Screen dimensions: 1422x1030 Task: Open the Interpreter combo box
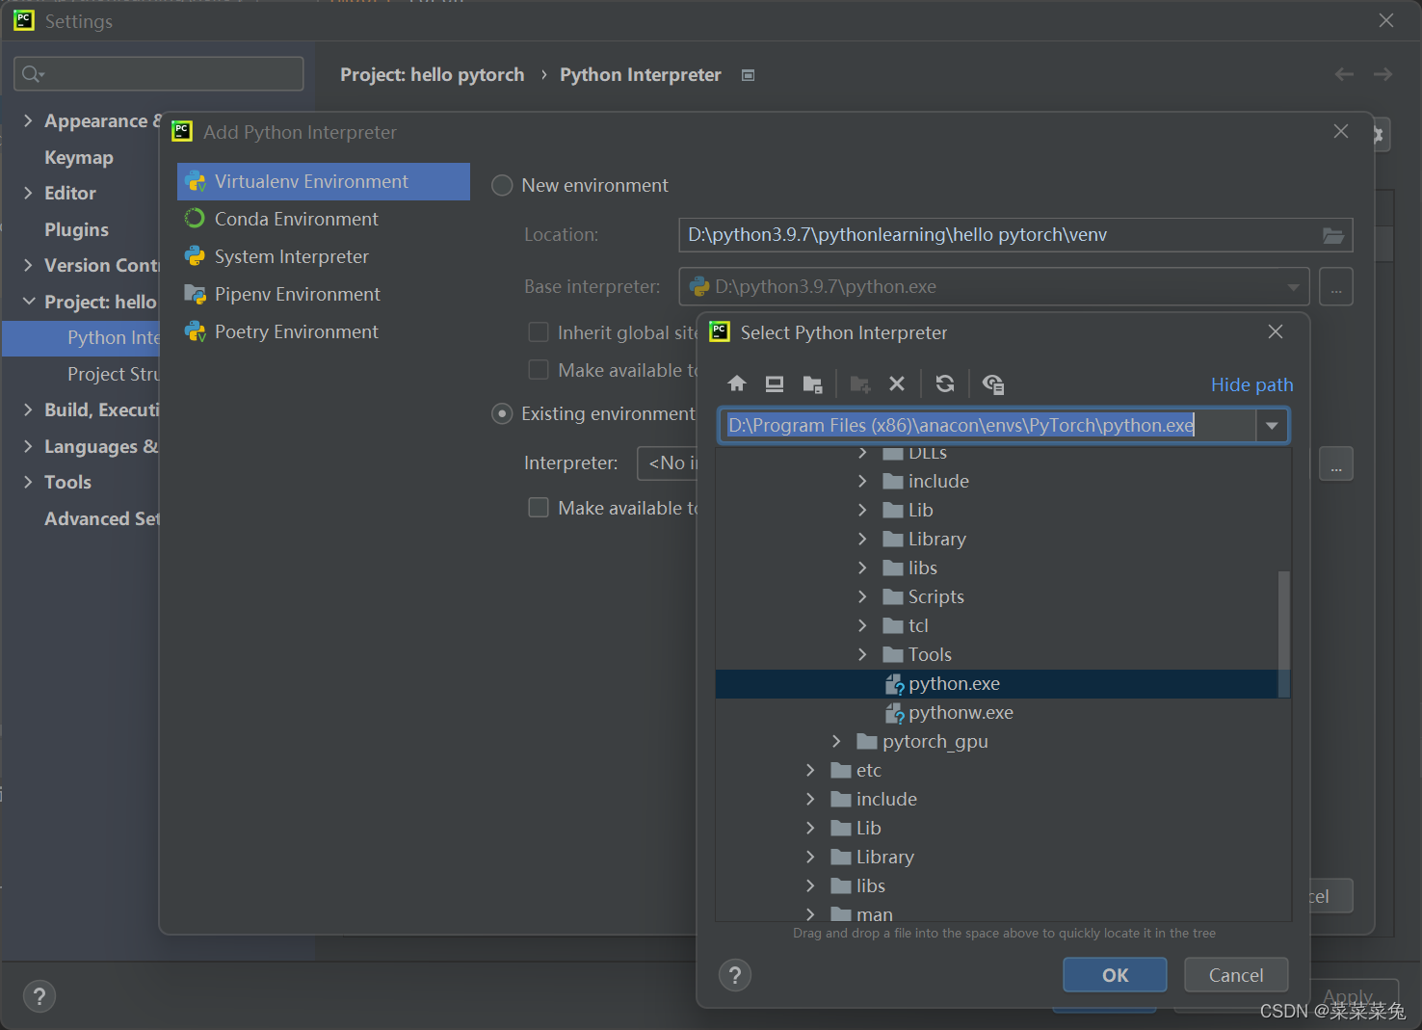point(667,463)
